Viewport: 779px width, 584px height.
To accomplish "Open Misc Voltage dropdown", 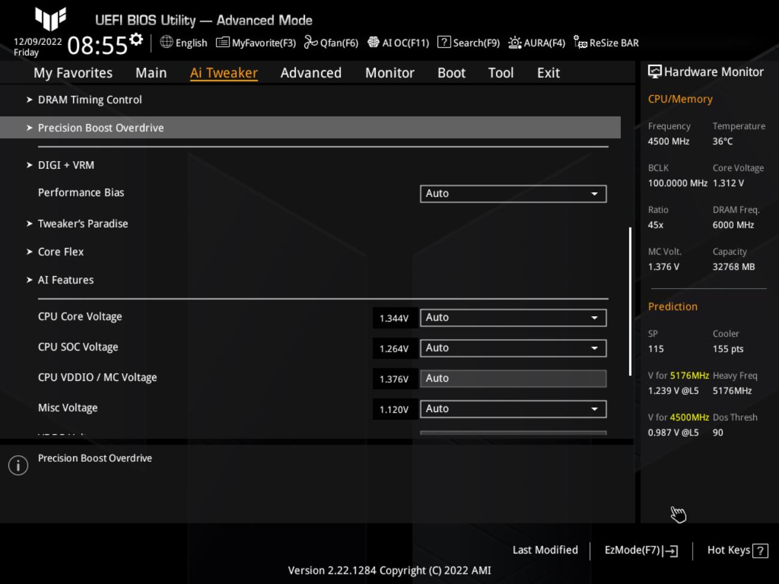I will 513,409.
